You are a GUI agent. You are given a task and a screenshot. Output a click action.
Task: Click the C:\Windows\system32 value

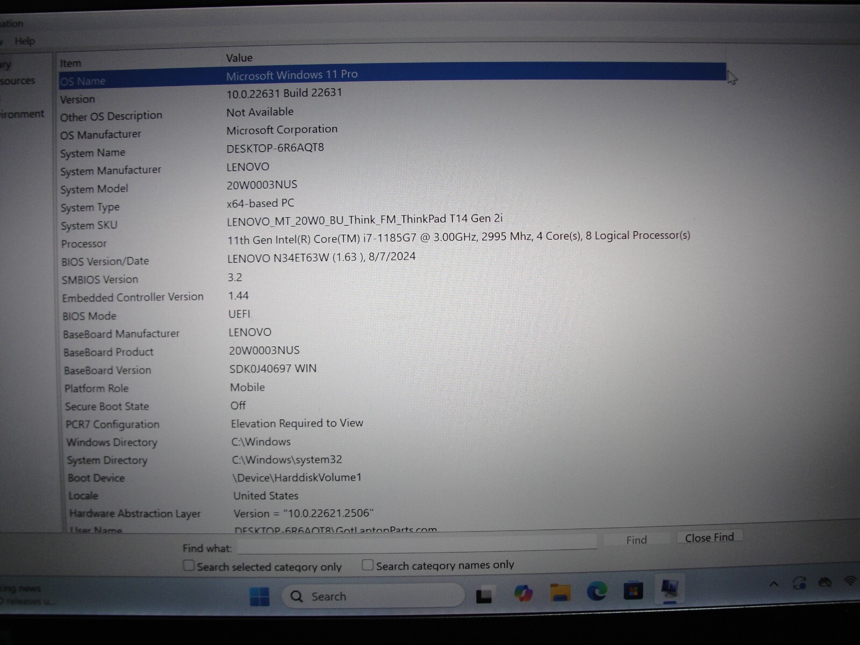point(287,460)
